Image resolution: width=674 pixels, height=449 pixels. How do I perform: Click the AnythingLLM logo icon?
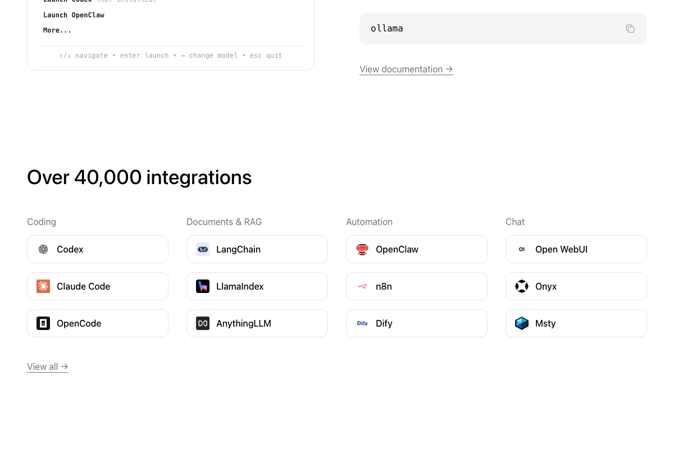coord(203,323)
